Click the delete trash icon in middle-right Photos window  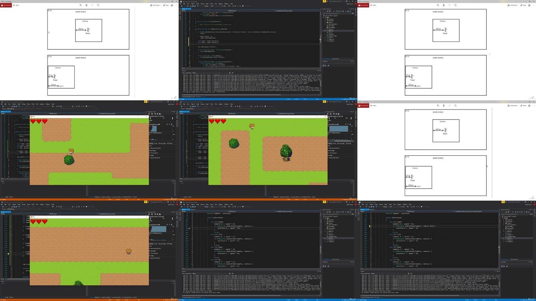tap(444, 105)
